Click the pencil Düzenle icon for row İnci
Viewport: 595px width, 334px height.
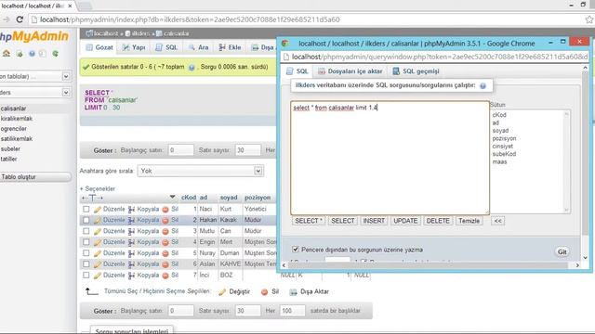click(x=98, y=276)
